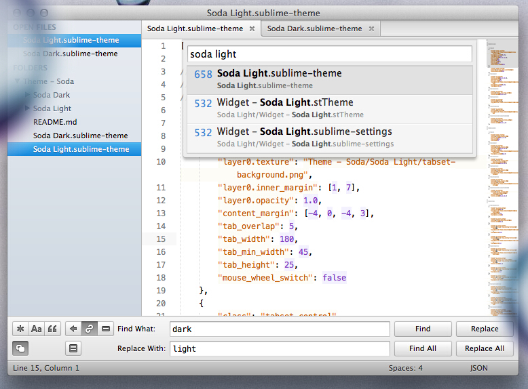
Task: Click Line 15, Column 1 status text
Action: [x=46, y=368]
